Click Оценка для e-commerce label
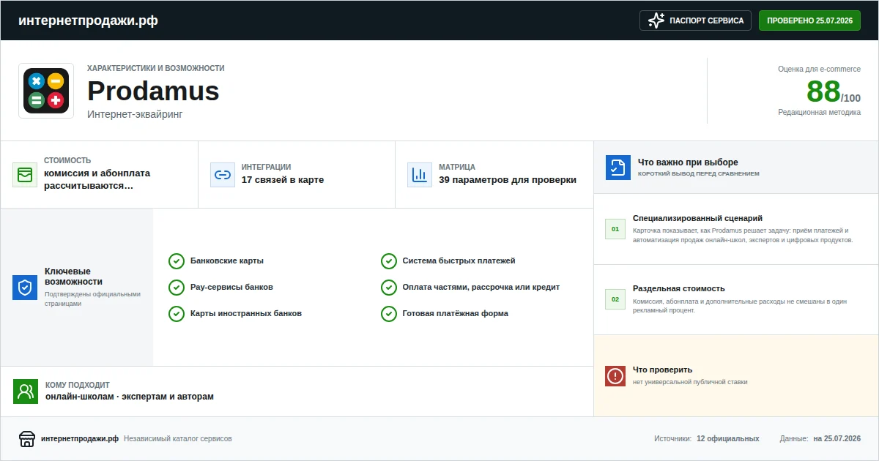879x461 pixels. pyautogui.click(x=820, y=69)
